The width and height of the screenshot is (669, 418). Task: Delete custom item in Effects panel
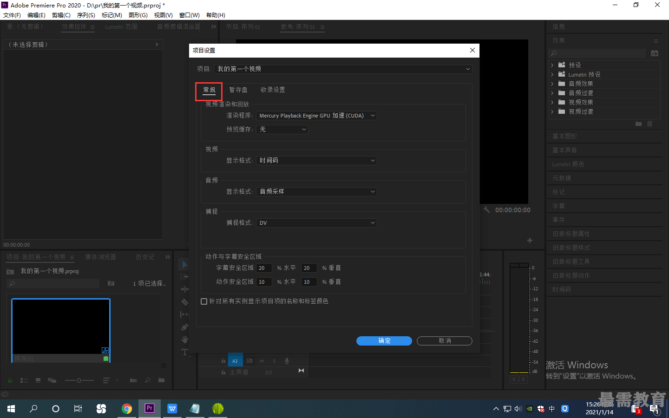coord(650,124)
